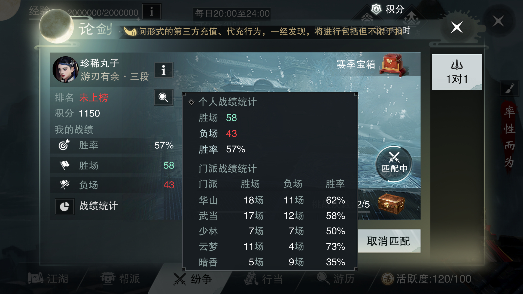Go to the 行当 bottom tab
Screen dimensions: 523x294
click(263, 279)
